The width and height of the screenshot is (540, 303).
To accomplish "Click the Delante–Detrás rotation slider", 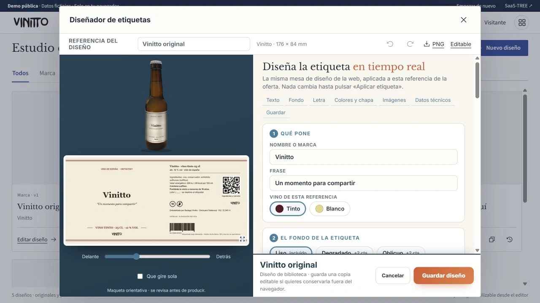I will pyautogui.click(x=157, y=256).
